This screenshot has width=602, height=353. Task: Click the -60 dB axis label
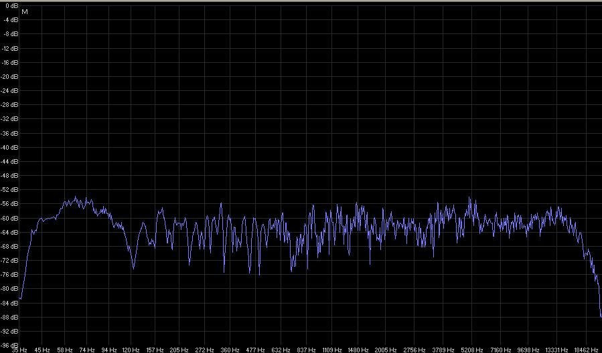[10, 218]
